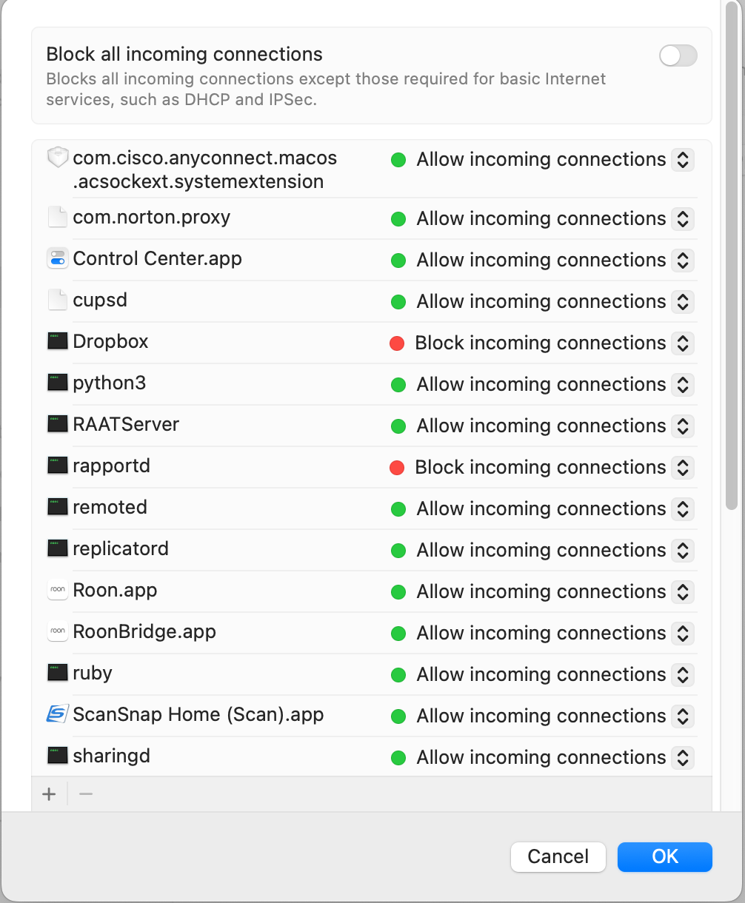Click the ScanSnap Home app icon
745x903 pixels.
(x=57, y=714)
